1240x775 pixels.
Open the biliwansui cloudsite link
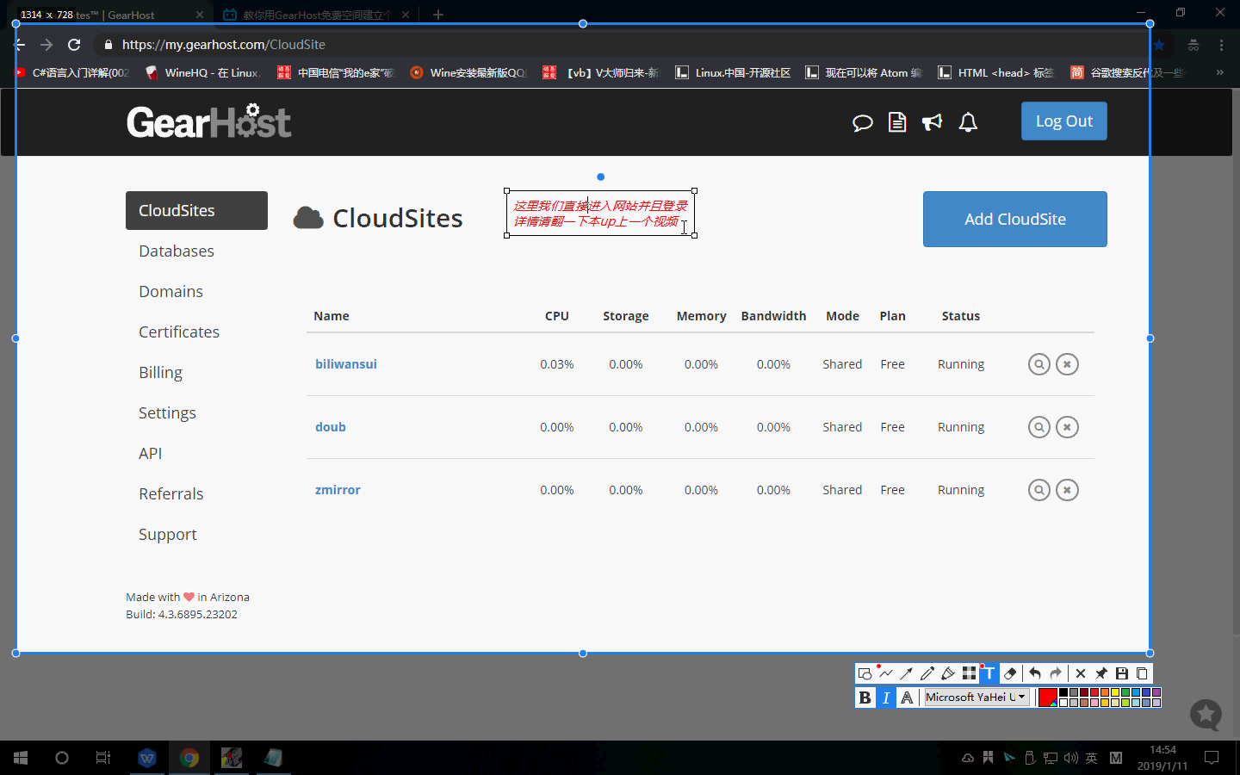346,364
